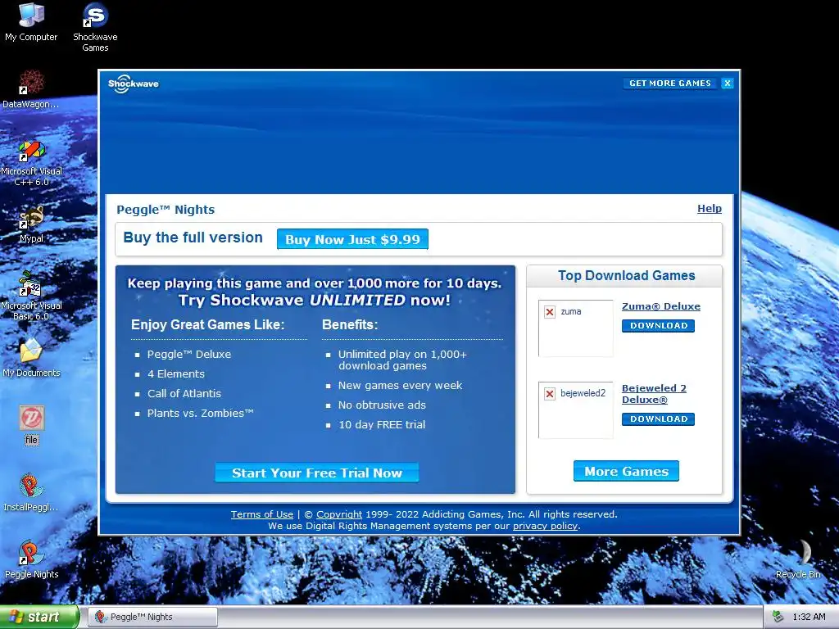Image resolution: width=839 pixels, height=629 pixels.
Task: Open the privacy policy link
Action: [545, 526]
